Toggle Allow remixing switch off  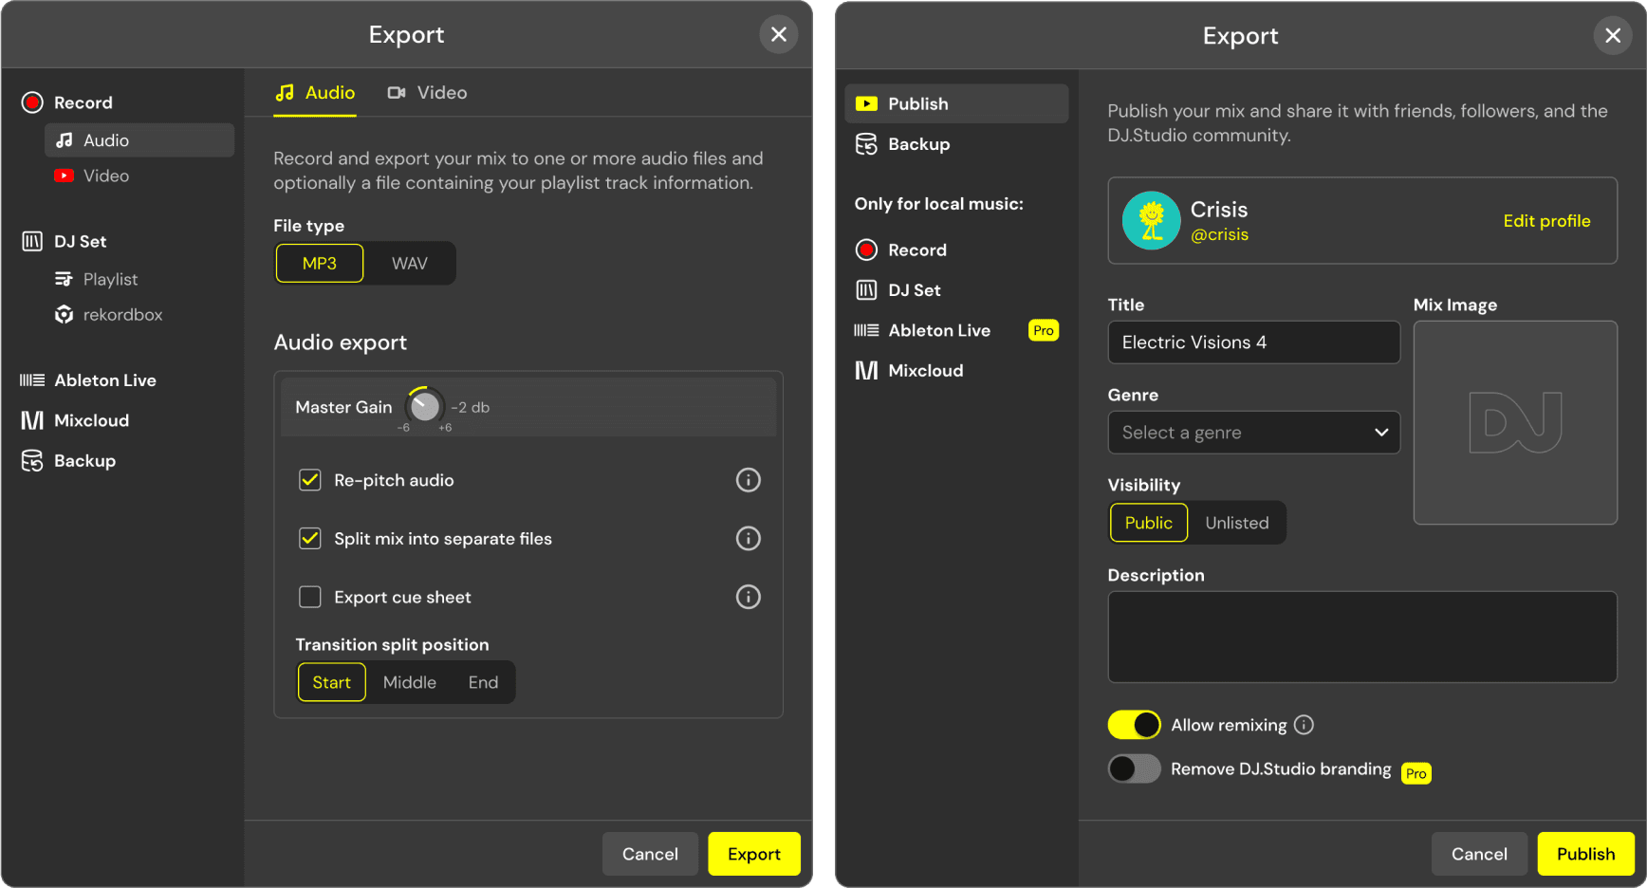[1135, 725]
